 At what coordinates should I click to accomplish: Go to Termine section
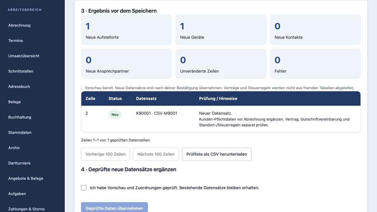point(16,41)
